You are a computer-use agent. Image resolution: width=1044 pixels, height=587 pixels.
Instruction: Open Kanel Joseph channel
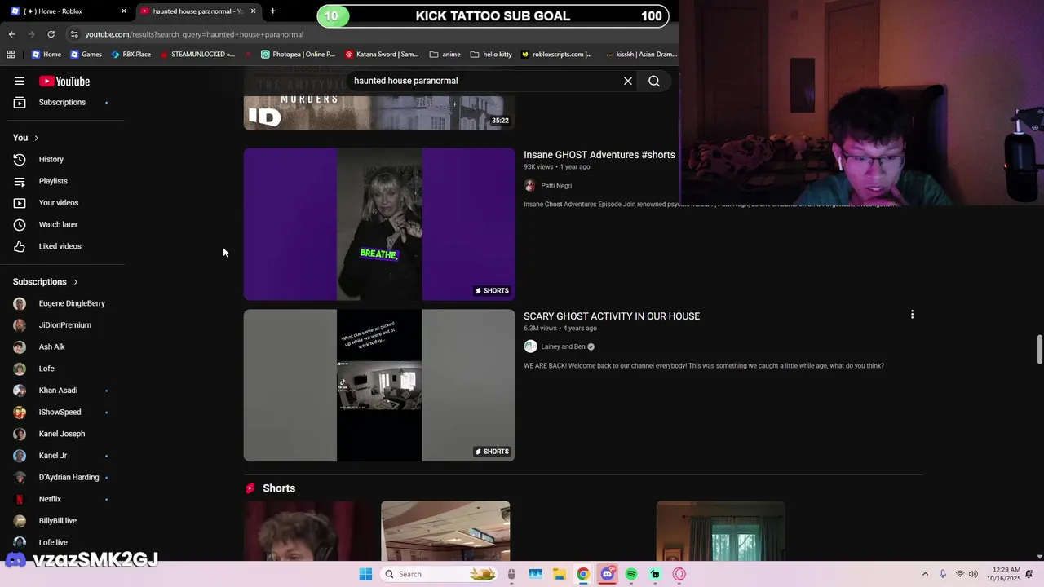[62, 434]
